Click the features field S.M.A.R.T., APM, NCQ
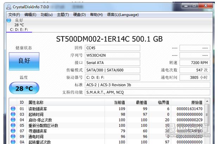Viewport: 218px width, 144px height. (148, 92)
